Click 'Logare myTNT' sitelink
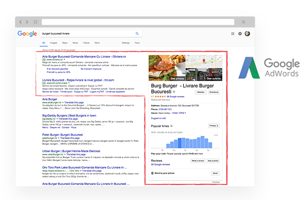 pyautogui.click(x=97, y=92)
